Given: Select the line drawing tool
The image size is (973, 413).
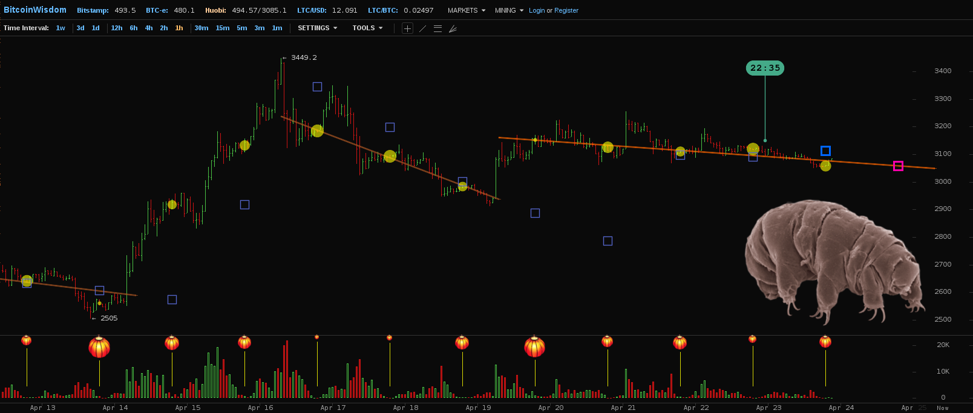Looking at the screenshot, I should click(422, 28).
